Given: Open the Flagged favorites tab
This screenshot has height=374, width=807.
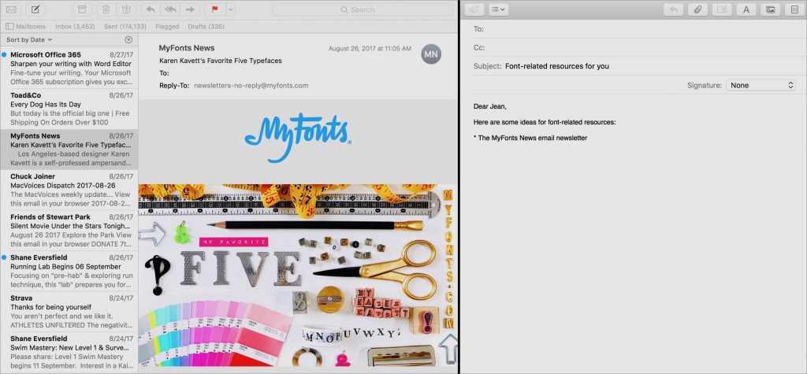Looking at the screenshot, I should pyautogui.click(x=167, y=26).
